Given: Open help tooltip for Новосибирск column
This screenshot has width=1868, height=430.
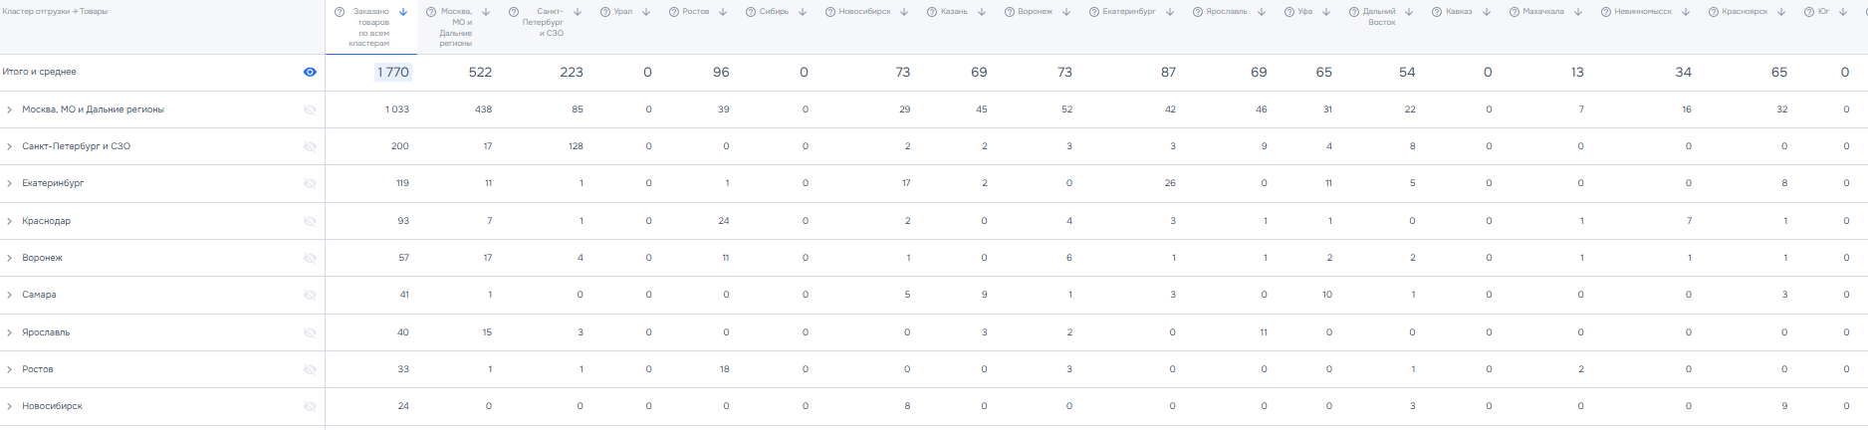Looking at the screenshot, I should [x=830, y=12].
